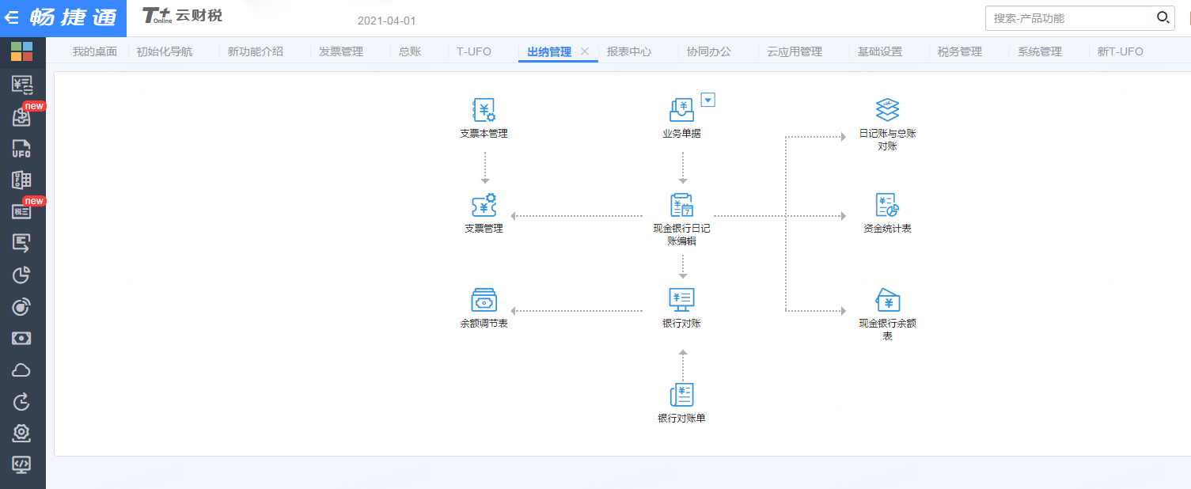The height and width of the screenshot is (489, 1191).
Task: Switch to 云应用管理 tab
Action: (x=795, y=51)
